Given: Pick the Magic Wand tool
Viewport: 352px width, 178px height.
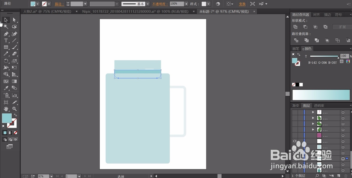Looking at the screenshot, I should point(6,27).
